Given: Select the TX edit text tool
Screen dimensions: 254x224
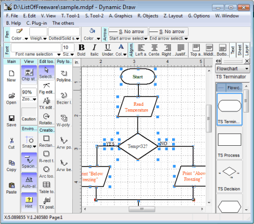Looking at the screenshot, I should [x=46, y=104].
